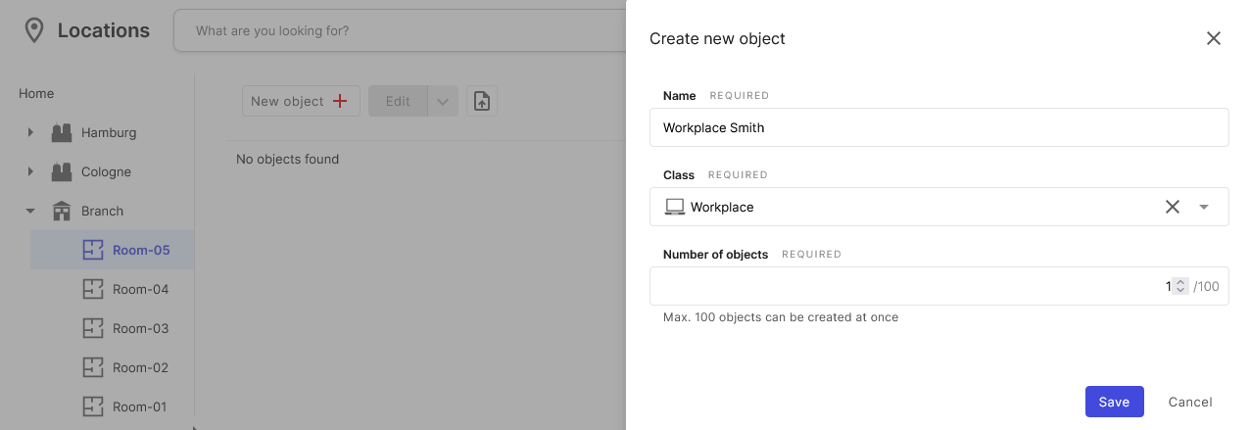Click the Locations map pin icon

click(34, 30)
